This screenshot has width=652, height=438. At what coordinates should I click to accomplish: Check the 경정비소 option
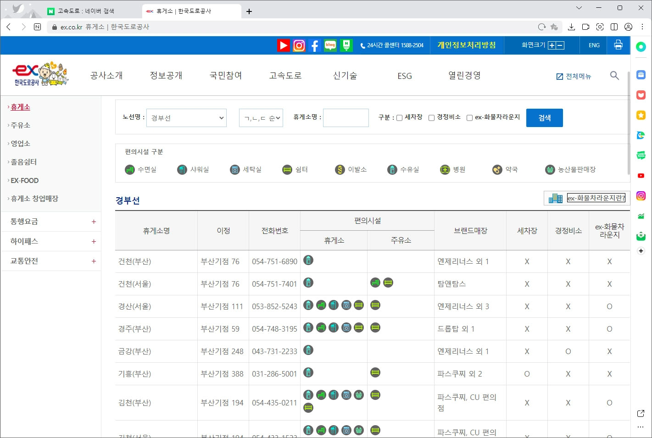click(431, 117)
